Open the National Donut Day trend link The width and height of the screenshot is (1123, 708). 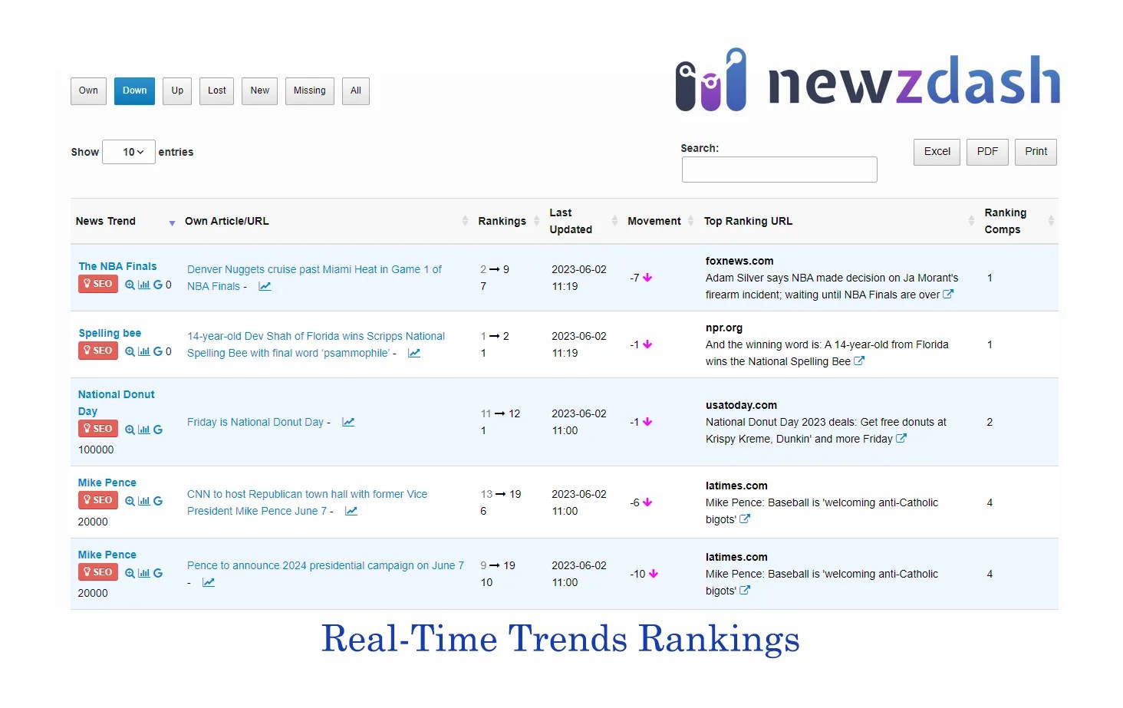tap(117, 403)
